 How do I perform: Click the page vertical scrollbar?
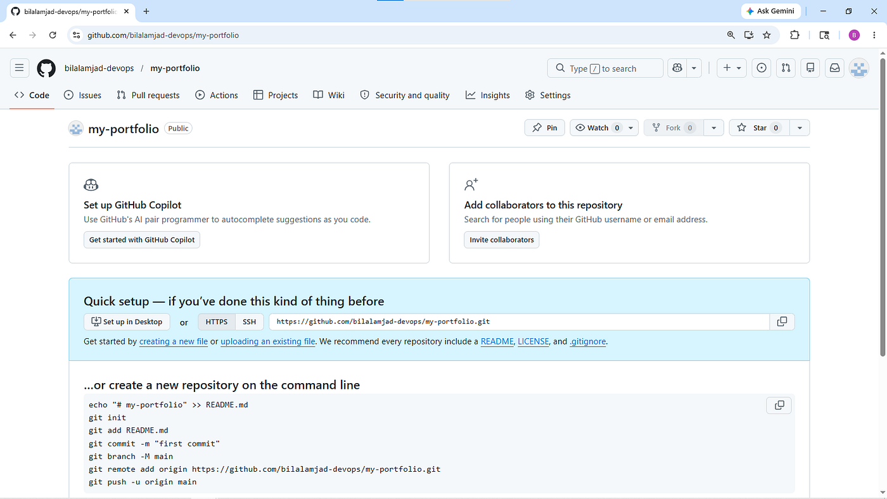coord(883,206)
